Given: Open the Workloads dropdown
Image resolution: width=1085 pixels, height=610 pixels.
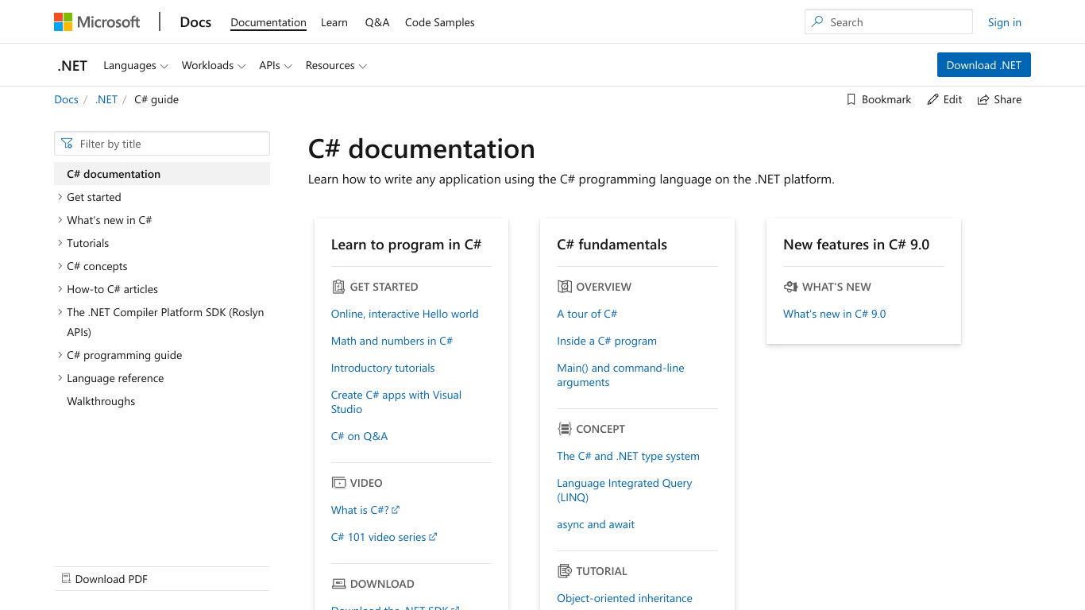Looking at the screenshot, I should pyautogui.click(x=214, y=66).
